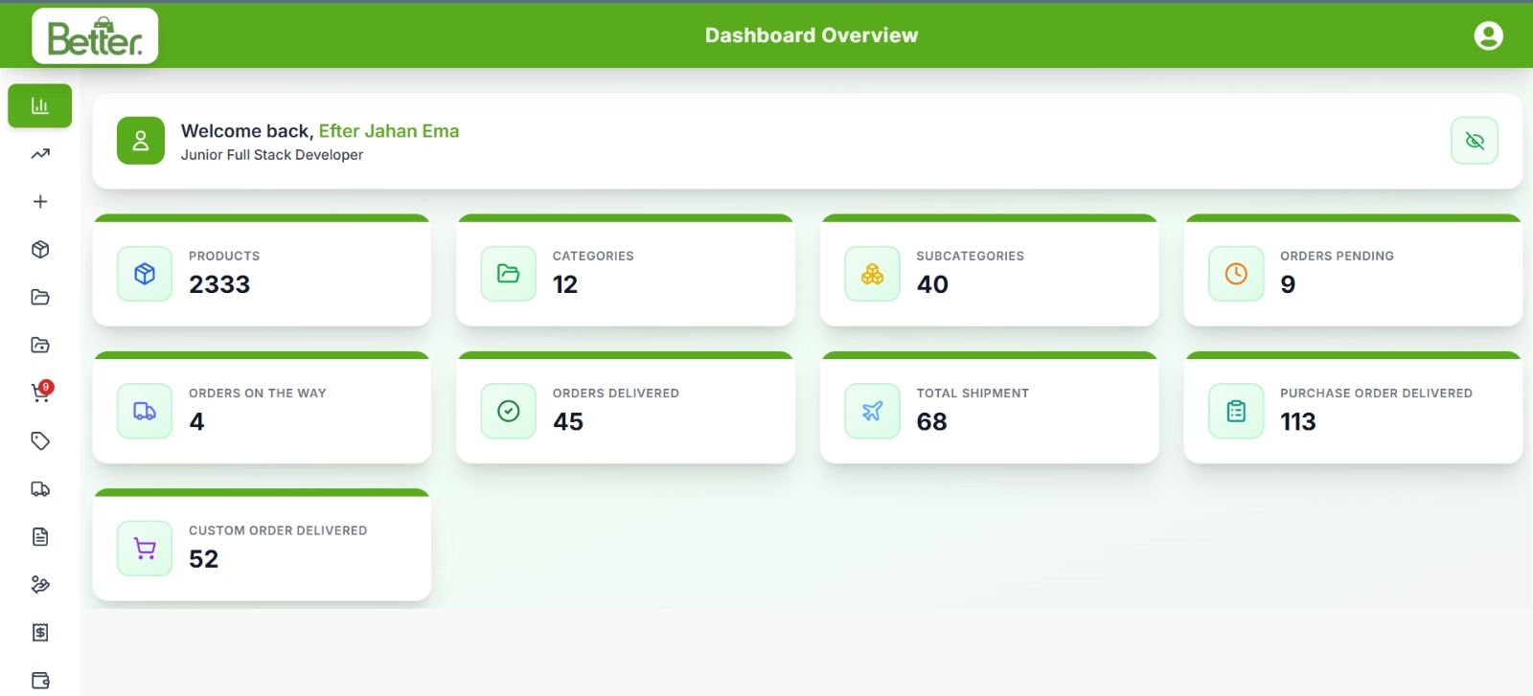Click the name Efter Jahan Ema
This screenshot has width=1533, height=696.
tap(389, 131)
